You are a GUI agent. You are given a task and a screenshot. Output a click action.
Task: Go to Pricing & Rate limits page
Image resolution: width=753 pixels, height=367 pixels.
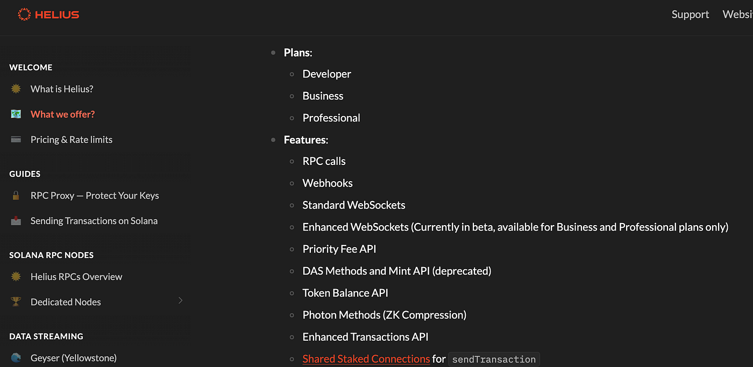(72, 140)
